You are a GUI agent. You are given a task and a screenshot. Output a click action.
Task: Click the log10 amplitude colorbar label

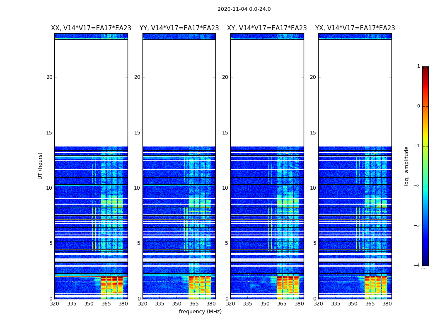pos(407,166)
